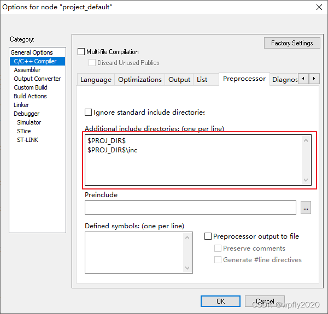Click the $PROJ_DIR$\inc include line

coord(112,150)
